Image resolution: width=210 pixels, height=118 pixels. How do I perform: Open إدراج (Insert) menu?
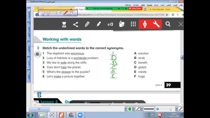coord(156,5)
